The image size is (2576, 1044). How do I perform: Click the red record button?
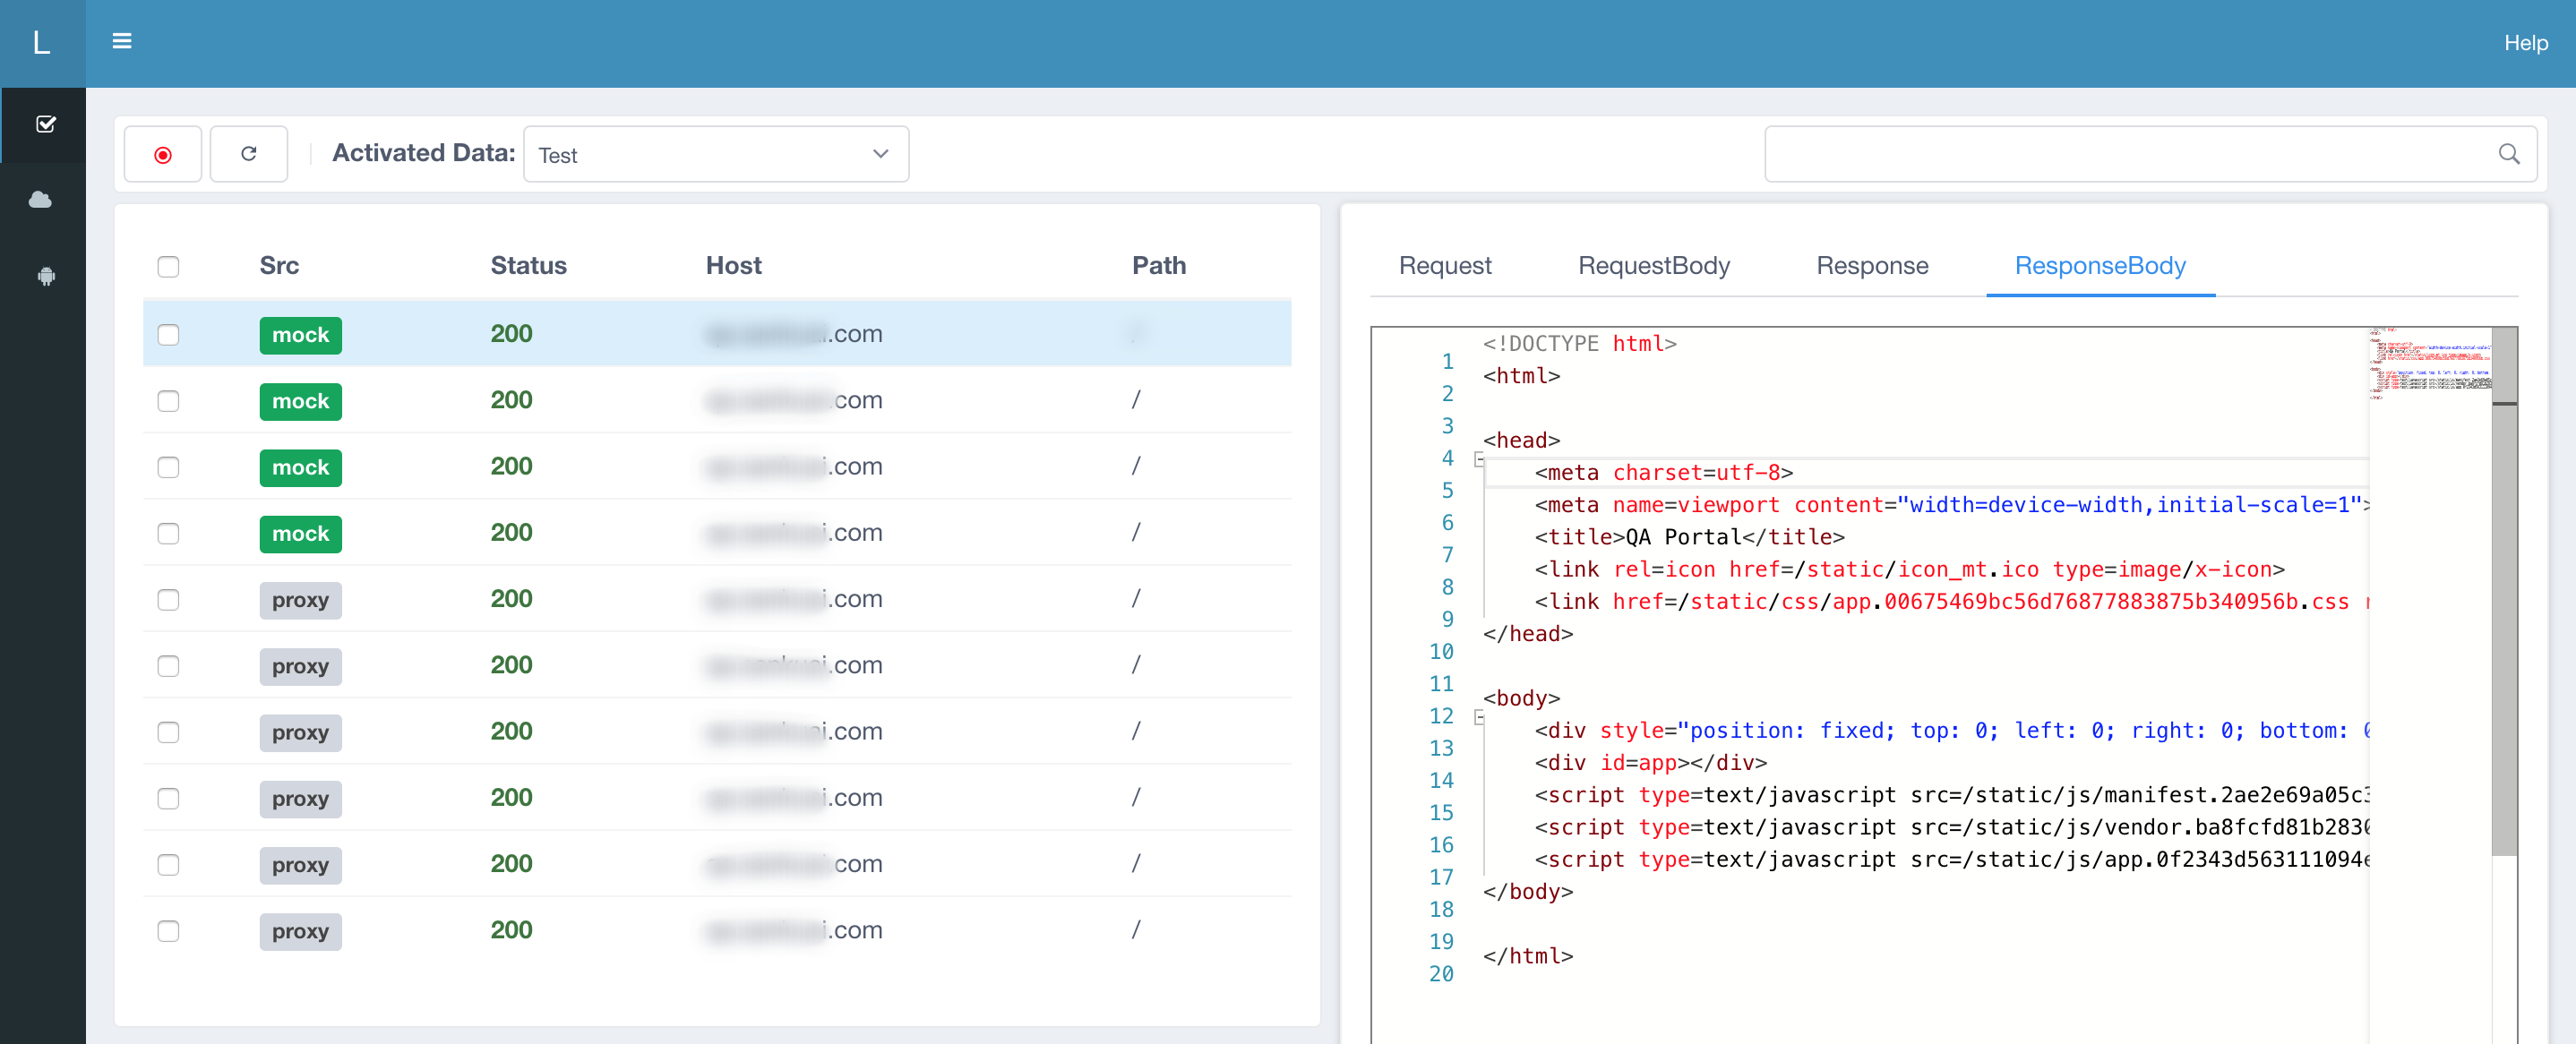point(163,154)
